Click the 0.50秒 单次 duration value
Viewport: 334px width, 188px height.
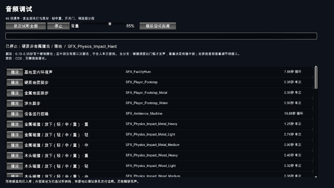coord(293,103)
